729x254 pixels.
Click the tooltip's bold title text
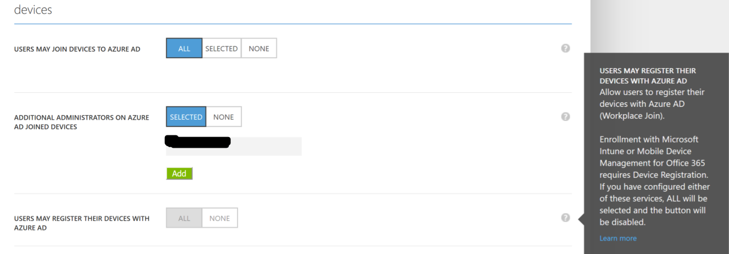click(x=647, y=77)
